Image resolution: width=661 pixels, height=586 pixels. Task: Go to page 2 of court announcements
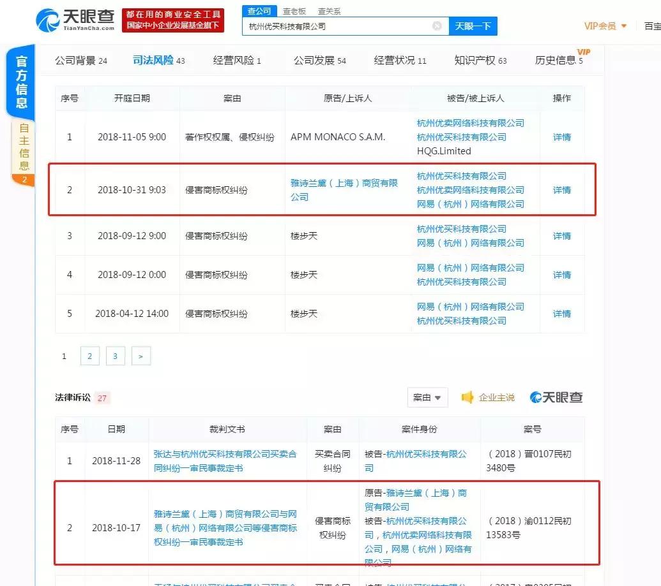[x=89, y=356]
